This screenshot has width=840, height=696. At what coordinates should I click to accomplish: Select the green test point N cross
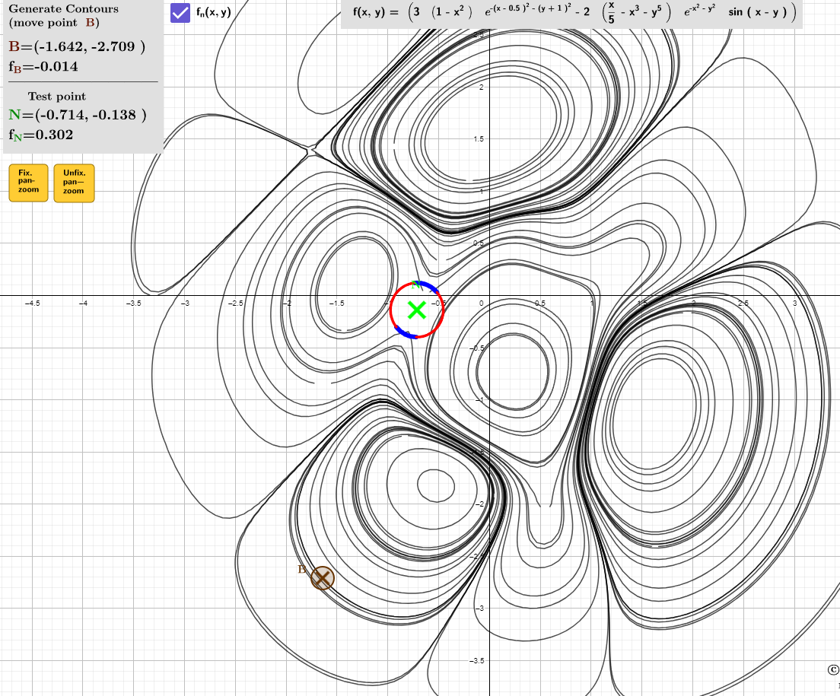[416, 310]
